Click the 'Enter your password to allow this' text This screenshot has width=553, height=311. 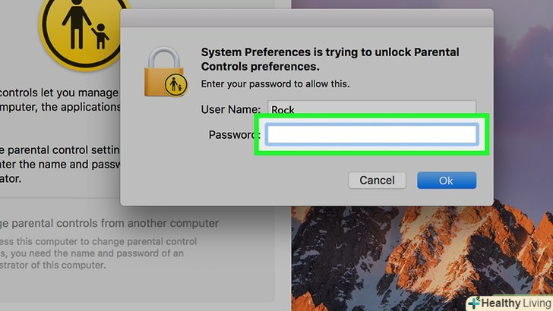tap(275, 83)
